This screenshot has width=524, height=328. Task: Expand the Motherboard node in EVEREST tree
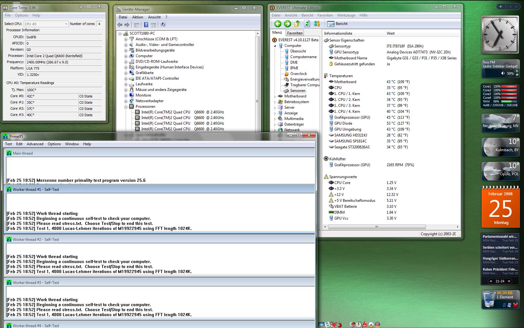[x=275, y=97]
